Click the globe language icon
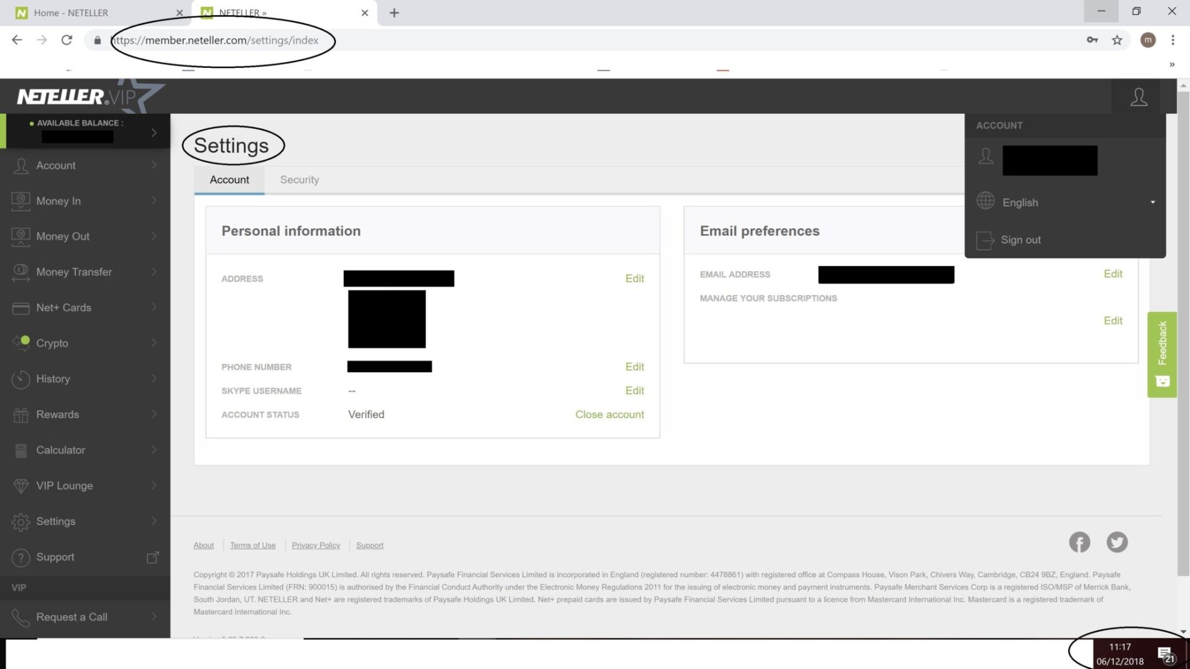1190x669 pixels. 986,201
